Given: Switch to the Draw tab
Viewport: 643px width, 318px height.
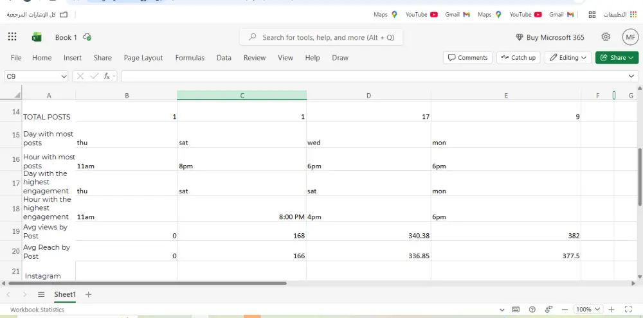Looking at the screenshot, I should tap(340, 58).
